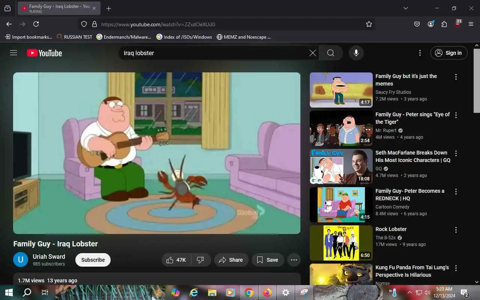
Task: Visit Mr. Rupert channel
Action: 386,130
